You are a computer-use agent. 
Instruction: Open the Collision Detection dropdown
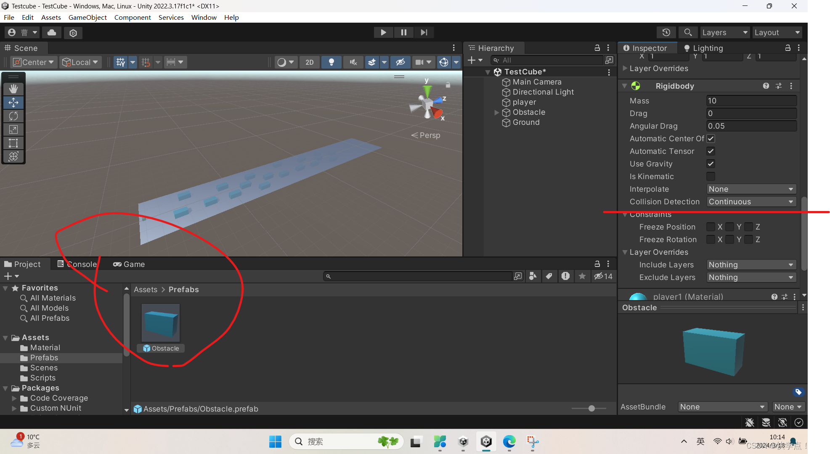(x=751, y=202)
